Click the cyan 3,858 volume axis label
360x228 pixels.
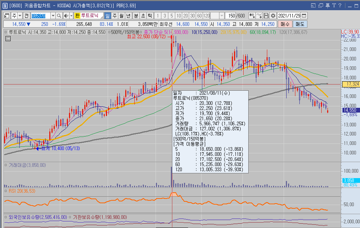pyautogui.click(x=351, y=180)
